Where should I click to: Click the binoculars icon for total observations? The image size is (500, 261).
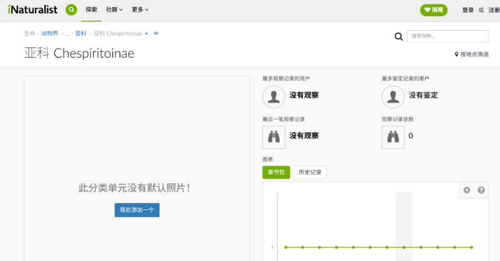[x=393, y=137]
